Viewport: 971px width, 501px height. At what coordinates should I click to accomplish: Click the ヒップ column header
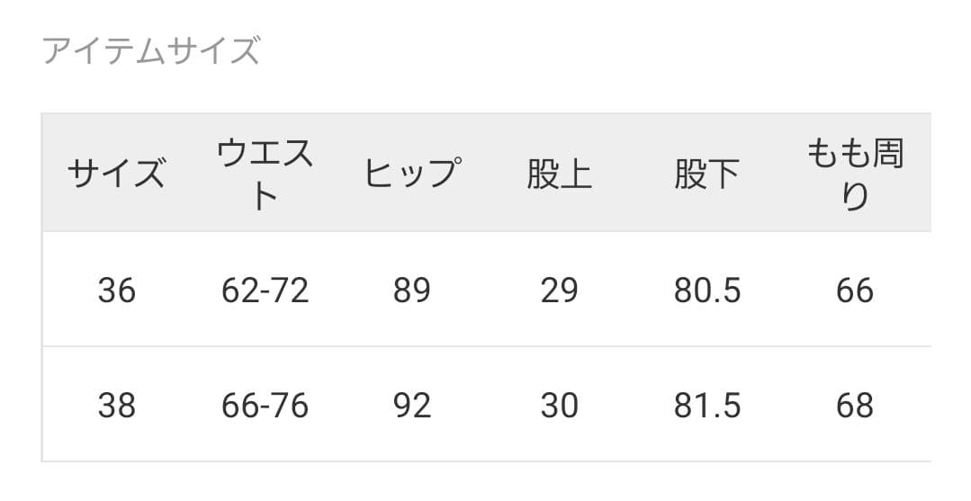tap(412, 173)
